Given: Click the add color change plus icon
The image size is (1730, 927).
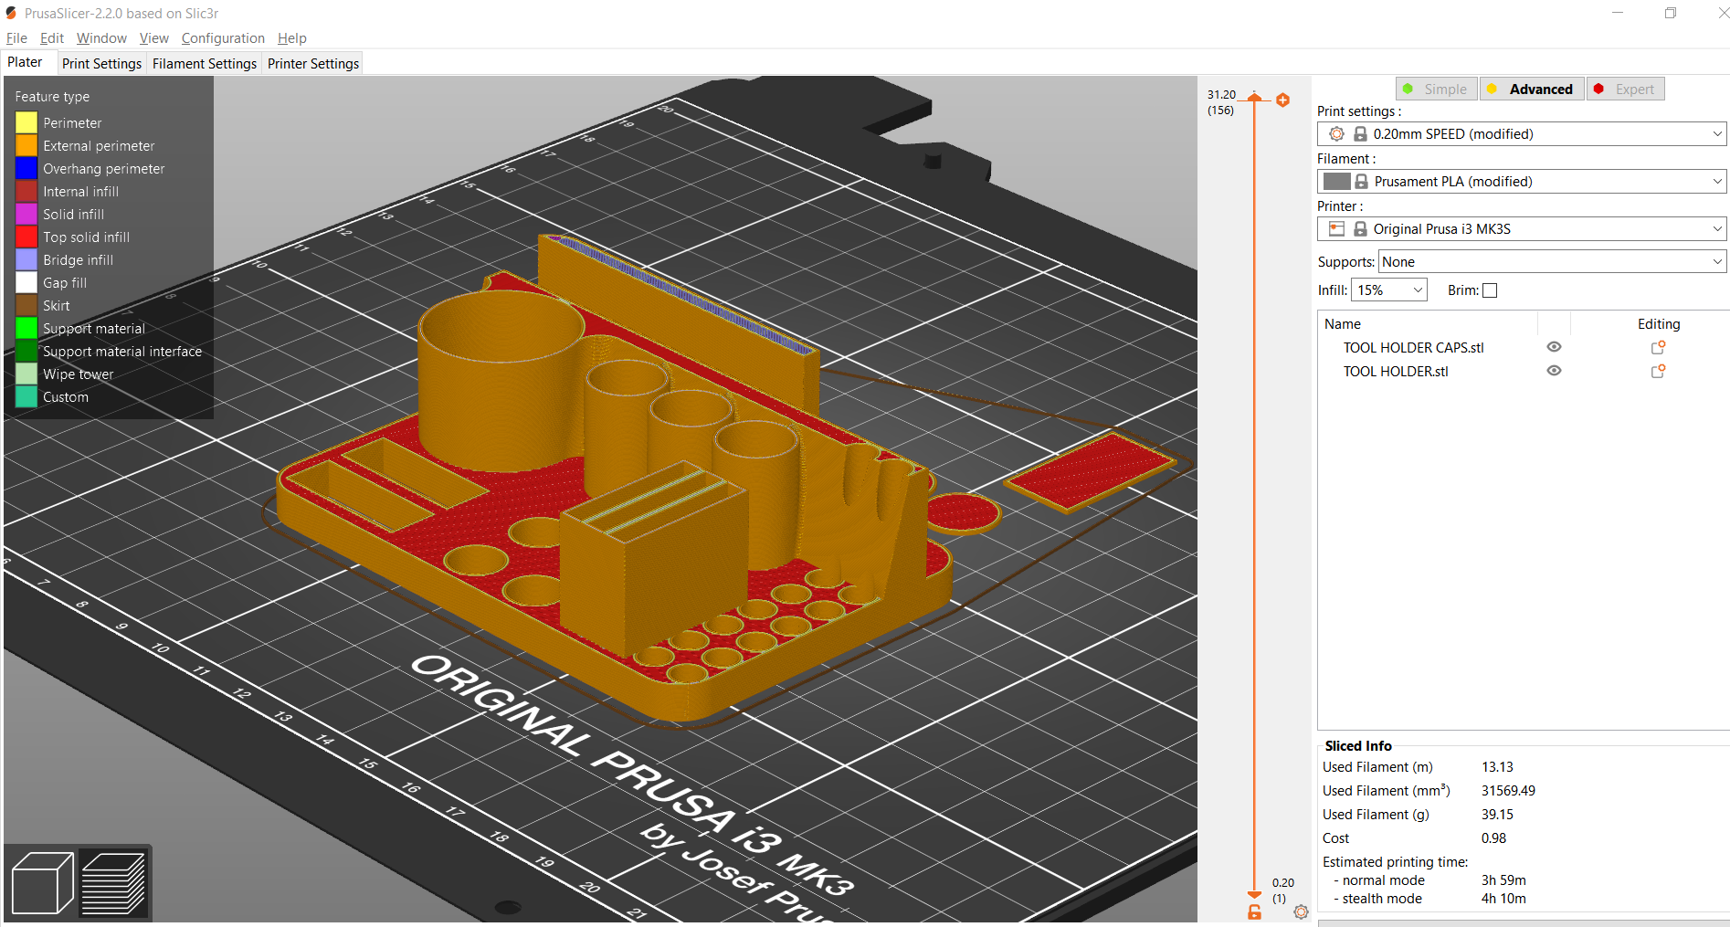Looking at the screenshot, I should click(x=1282, y=100).
